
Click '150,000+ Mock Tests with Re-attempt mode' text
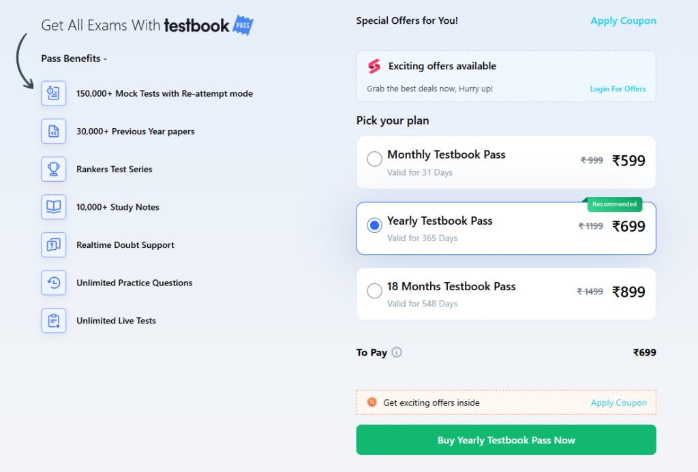point(165,93)
